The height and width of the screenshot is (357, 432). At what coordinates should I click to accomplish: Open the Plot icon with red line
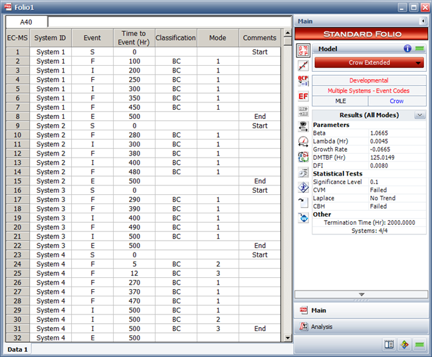(x=303, y=66)
